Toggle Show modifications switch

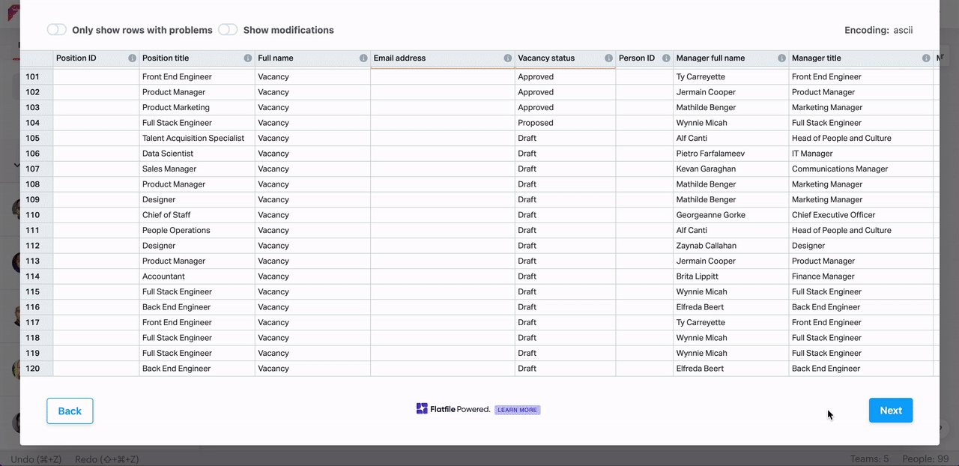tap(228, 30)
